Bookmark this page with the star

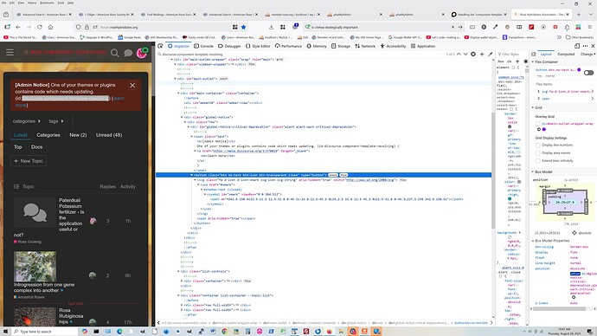[x=244, y=27]
